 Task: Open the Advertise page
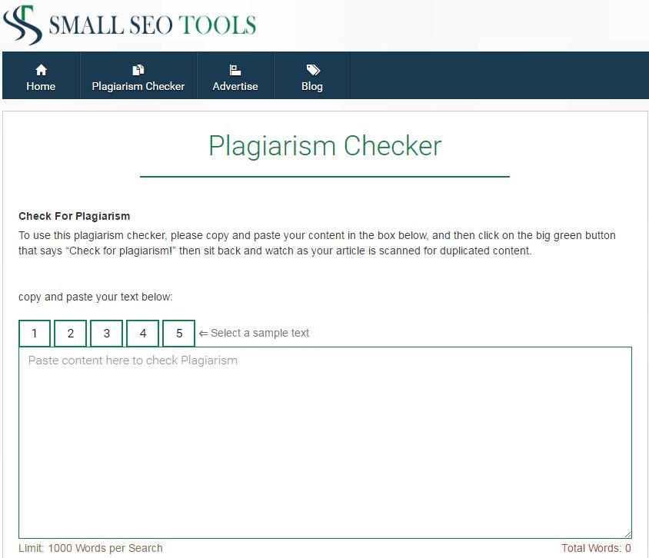tap(235, 77)
